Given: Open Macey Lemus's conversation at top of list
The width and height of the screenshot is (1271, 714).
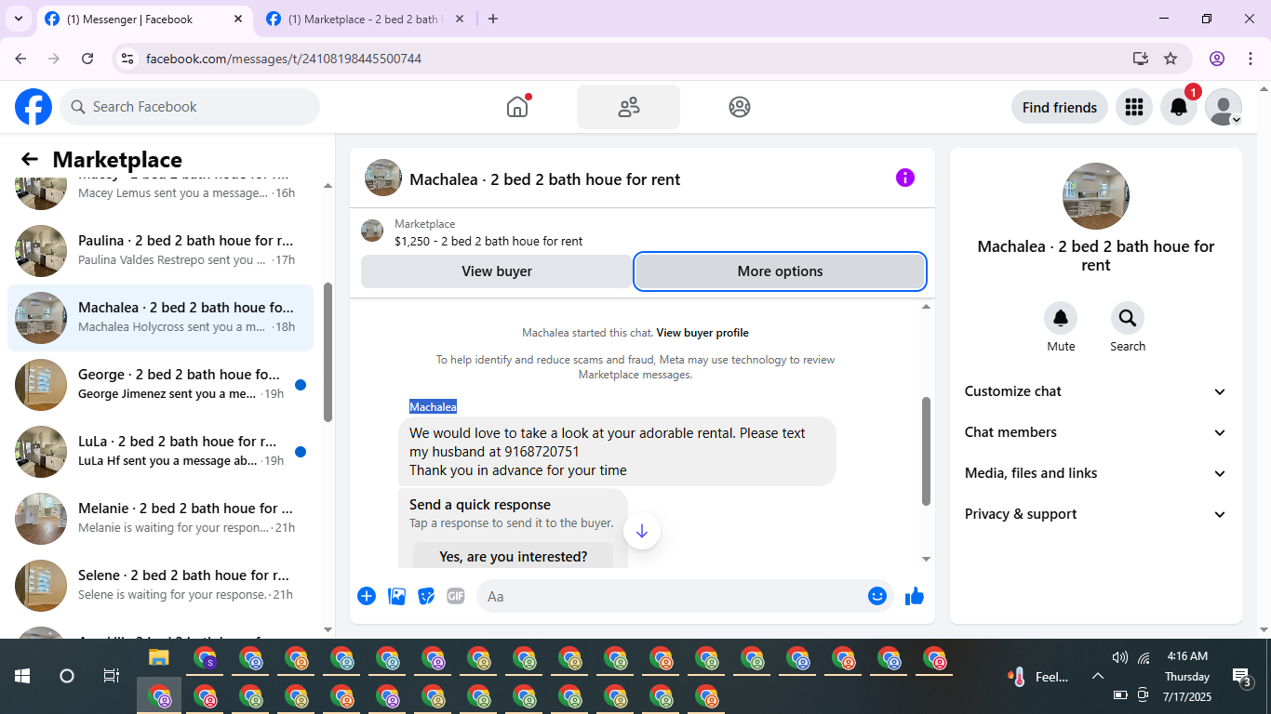Looking at the screenshot, I should (x=160, y=192).
